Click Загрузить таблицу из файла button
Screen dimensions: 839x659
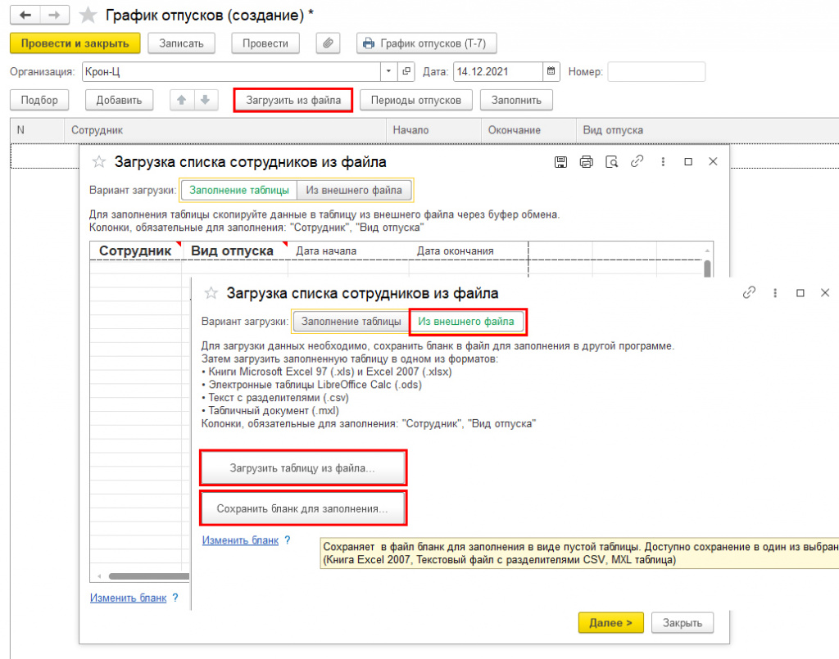point(302,468)
